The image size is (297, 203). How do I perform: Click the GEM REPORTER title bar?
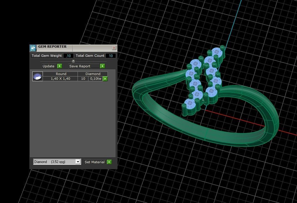[74, 48]
